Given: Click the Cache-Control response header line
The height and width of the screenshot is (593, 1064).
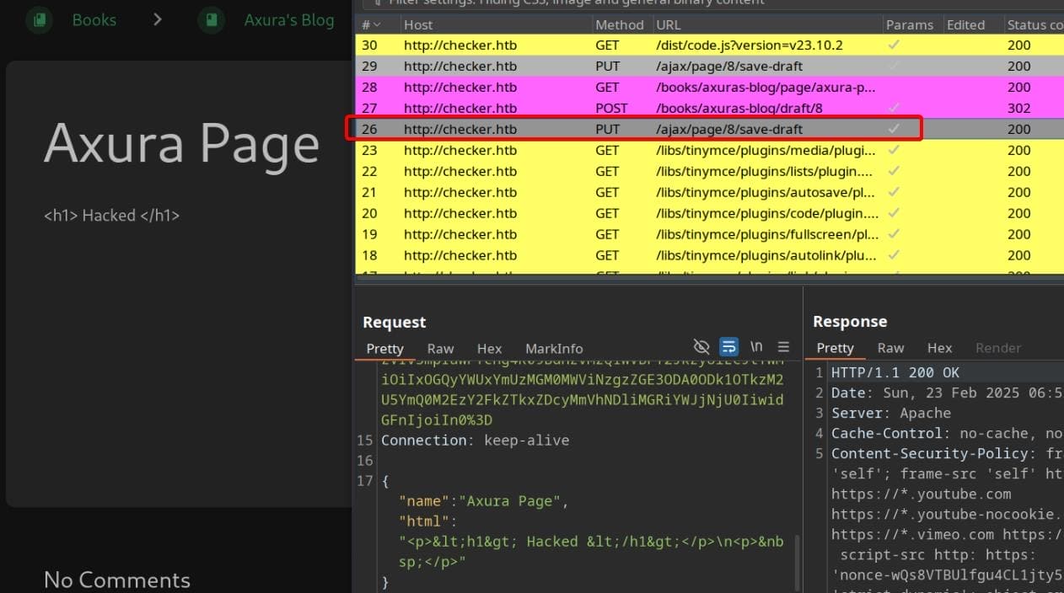Looking at the screenshot, I should pyautogui.click(x=947, y=433).
